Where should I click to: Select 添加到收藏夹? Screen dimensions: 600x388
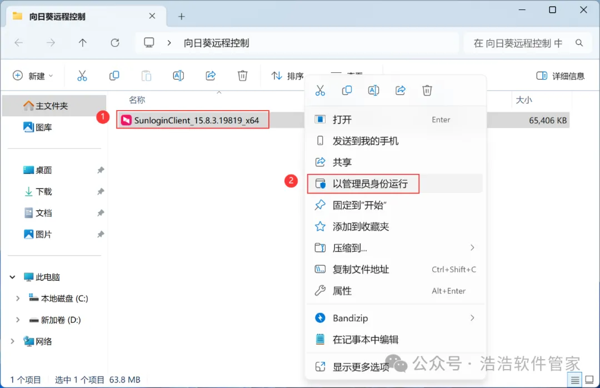(x=396, y=227)
